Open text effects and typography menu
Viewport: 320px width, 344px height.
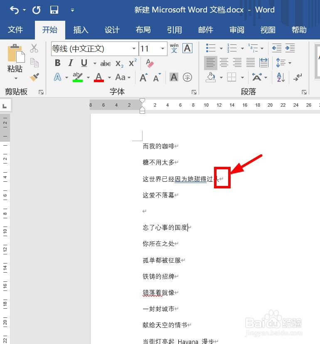[x=58, y=77]
